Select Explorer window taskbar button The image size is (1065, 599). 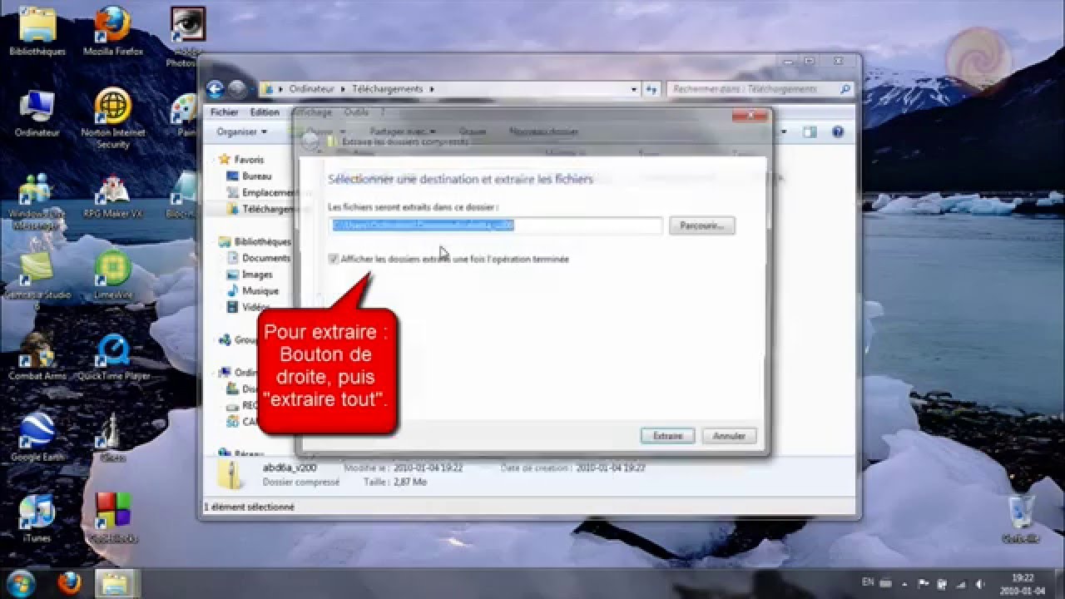click(x=115, y=584)
